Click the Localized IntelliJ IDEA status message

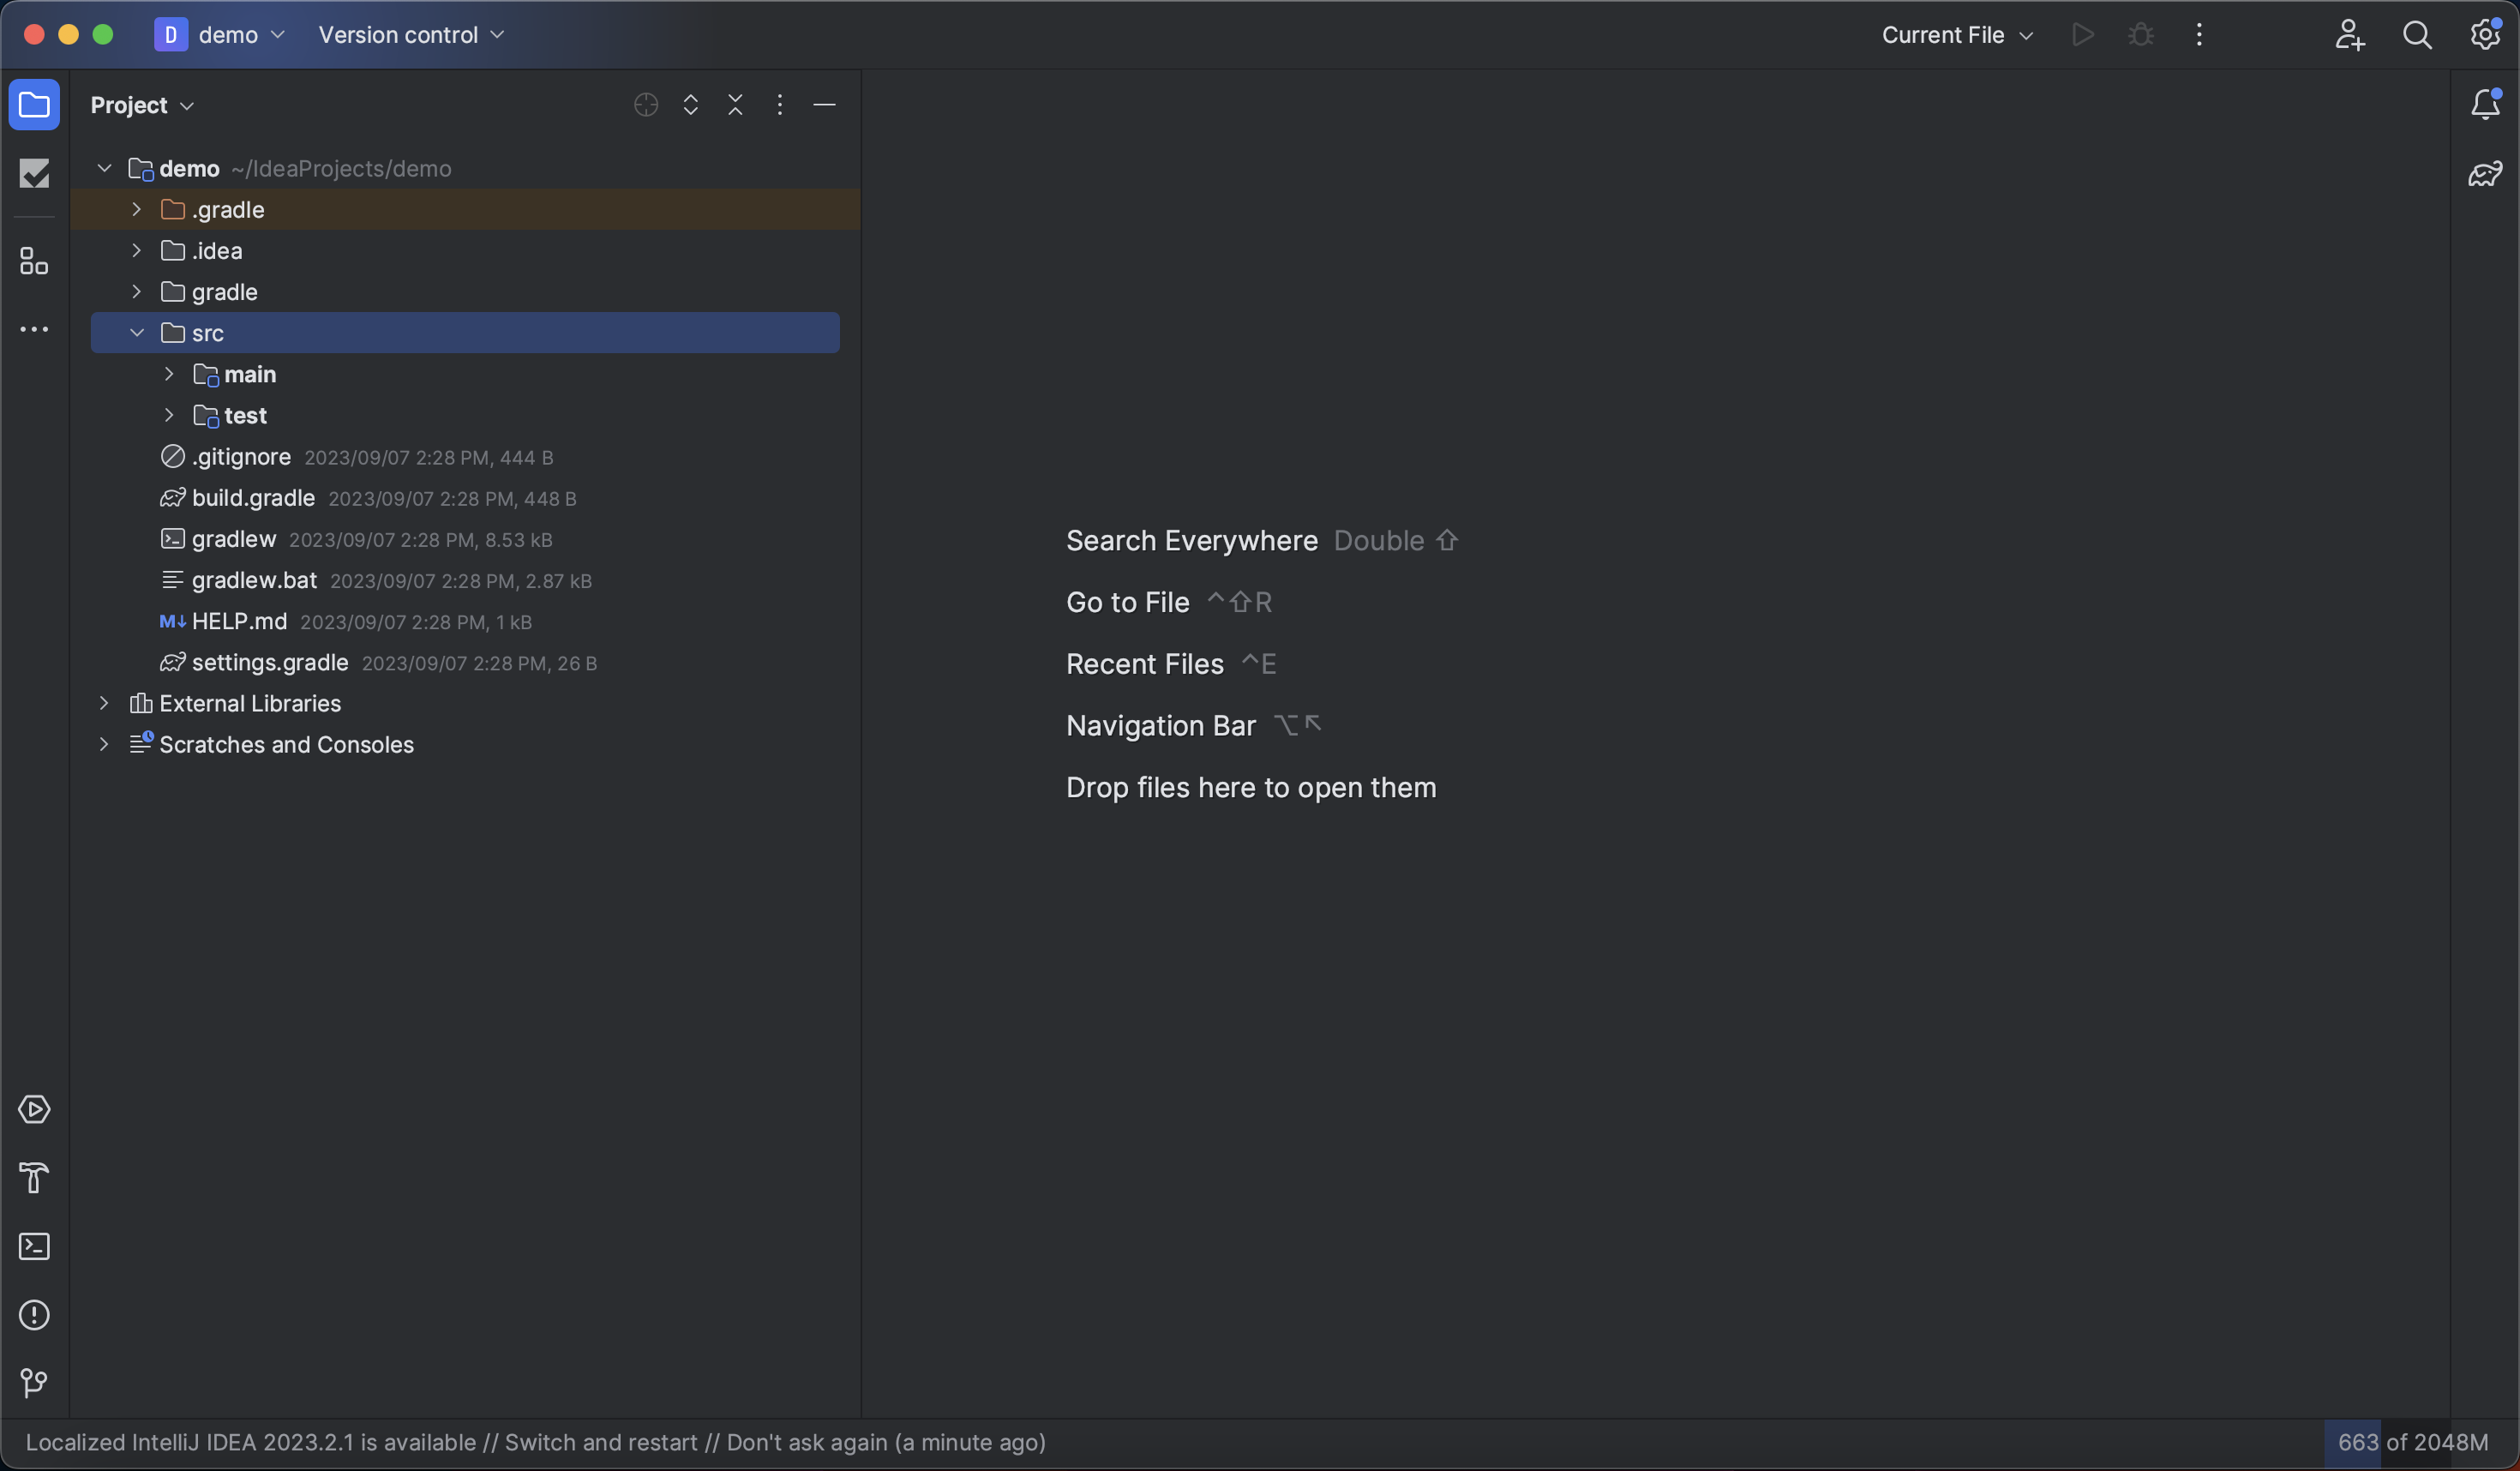536,1443
